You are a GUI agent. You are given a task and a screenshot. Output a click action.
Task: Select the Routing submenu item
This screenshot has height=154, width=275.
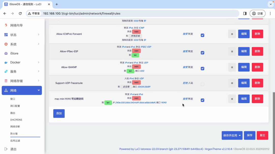click(13, 113)
